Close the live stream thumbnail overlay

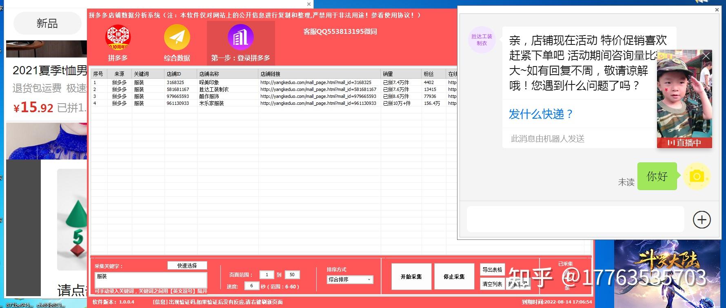click(706, 56)
